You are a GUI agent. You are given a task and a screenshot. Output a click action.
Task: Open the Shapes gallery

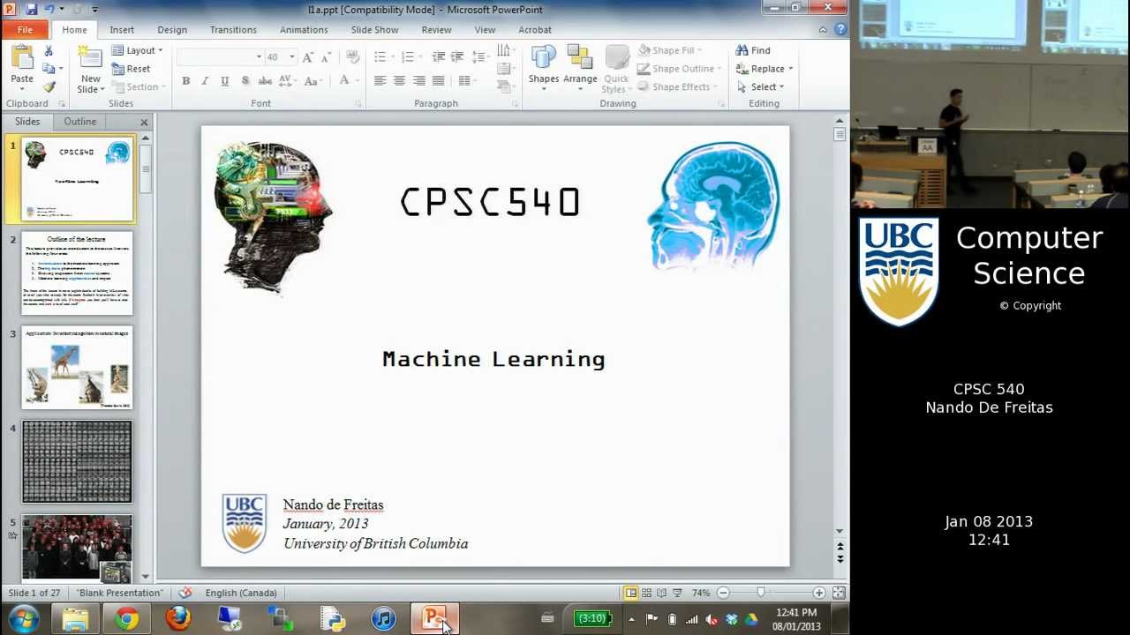click(544, 68)
